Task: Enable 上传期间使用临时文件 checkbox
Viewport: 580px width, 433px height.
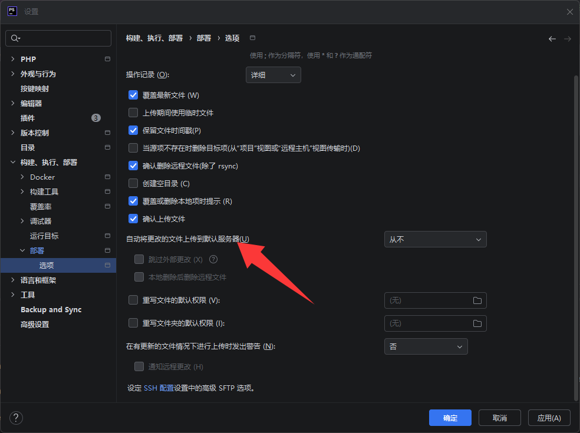Action: click(133, 113)
